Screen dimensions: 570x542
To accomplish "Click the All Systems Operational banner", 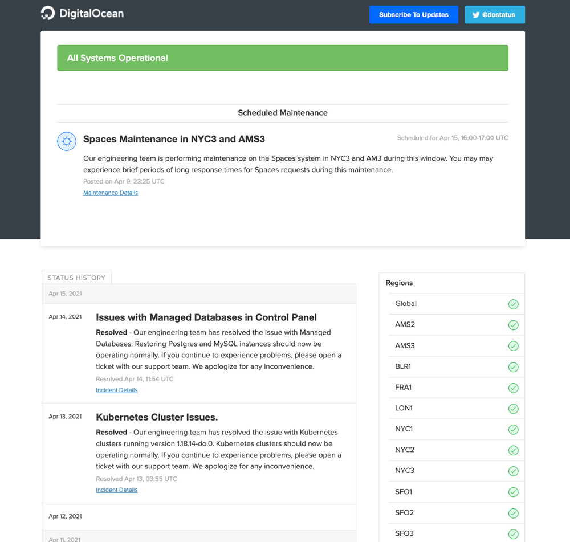I will point(282,58).
